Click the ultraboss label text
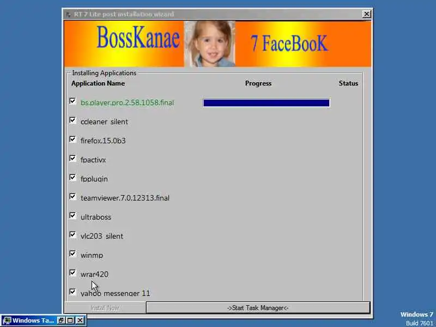Viewport: 436px width, 327px height. coord(96,217)
